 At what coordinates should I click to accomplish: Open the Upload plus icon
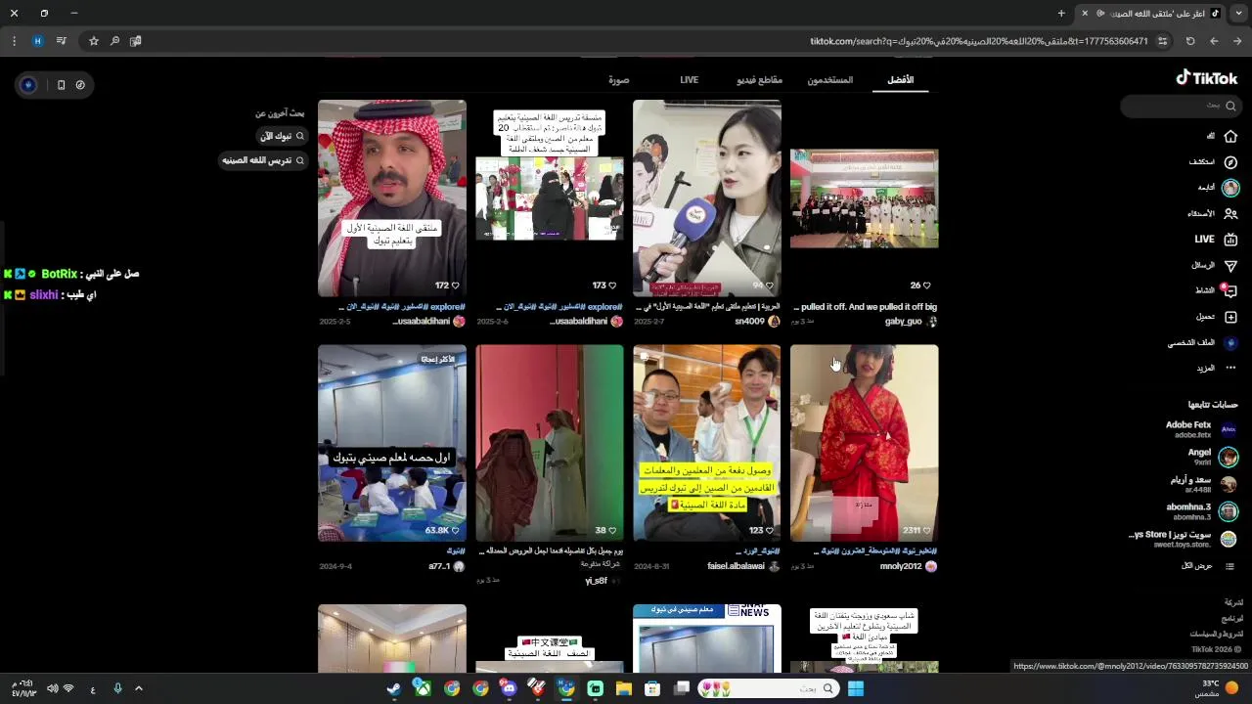pos(1230,317)
